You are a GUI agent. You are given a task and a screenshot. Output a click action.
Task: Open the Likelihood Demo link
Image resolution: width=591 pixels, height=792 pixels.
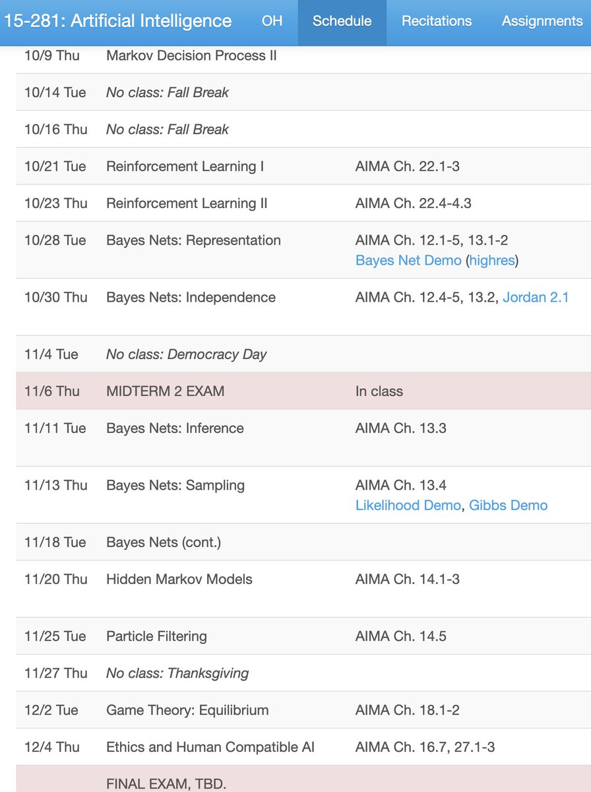[408, 505]
